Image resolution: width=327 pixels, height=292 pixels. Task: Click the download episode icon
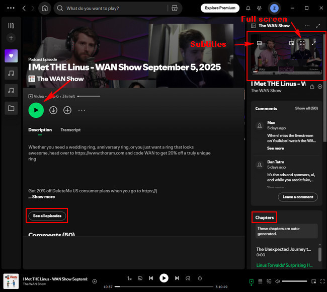(x=53, y=110)
